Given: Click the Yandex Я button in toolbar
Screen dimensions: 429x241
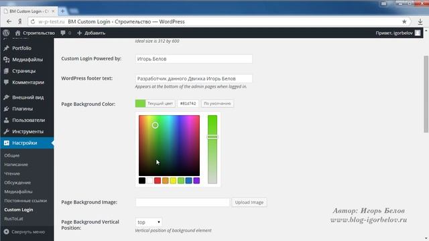Looking at the screenshot, I should click(x=20, y=21).
